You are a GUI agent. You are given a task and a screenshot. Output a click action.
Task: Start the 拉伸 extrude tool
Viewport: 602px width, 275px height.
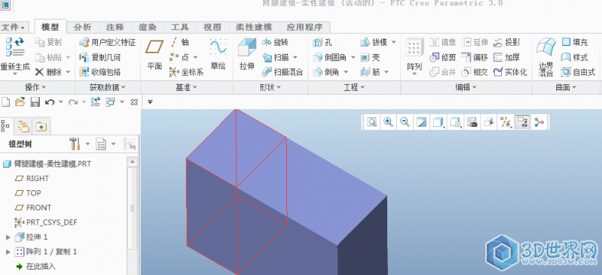(247, 54)
